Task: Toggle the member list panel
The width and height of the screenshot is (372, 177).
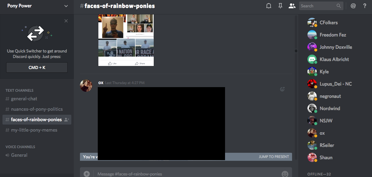Action: (292, 6)
